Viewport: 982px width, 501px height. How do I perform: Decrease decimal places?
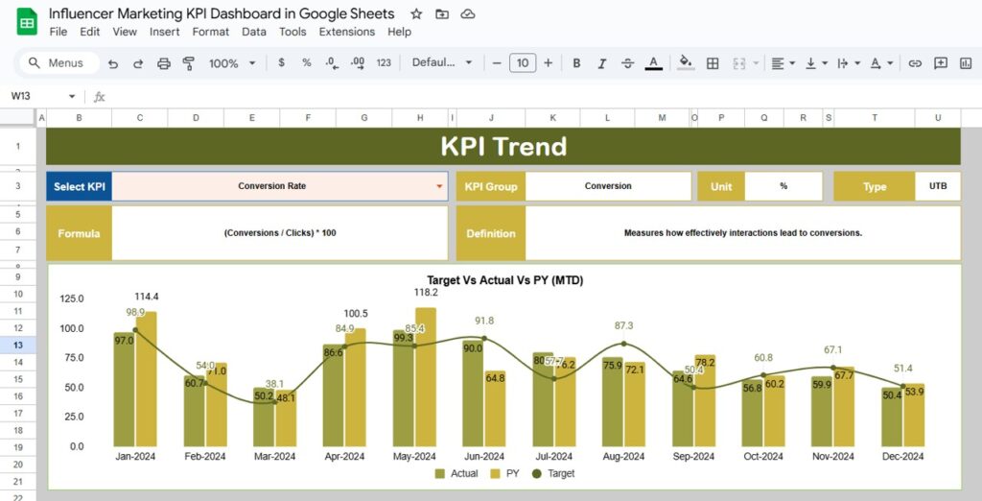pos(332,62)
